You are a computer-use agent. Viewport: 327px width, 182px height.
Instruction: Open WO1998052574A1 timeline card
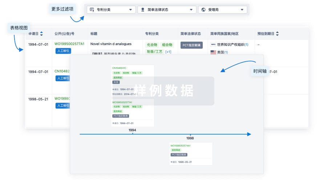180,145
